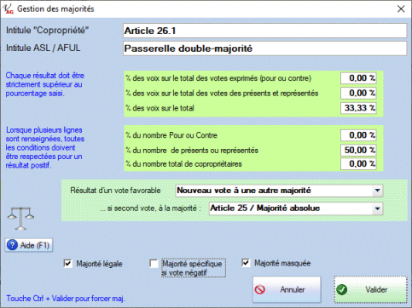This screenshot has height=308, width=412.
Task: Enable Majorité spécifique si vote négatif
Action: click(x=154, y=264)
